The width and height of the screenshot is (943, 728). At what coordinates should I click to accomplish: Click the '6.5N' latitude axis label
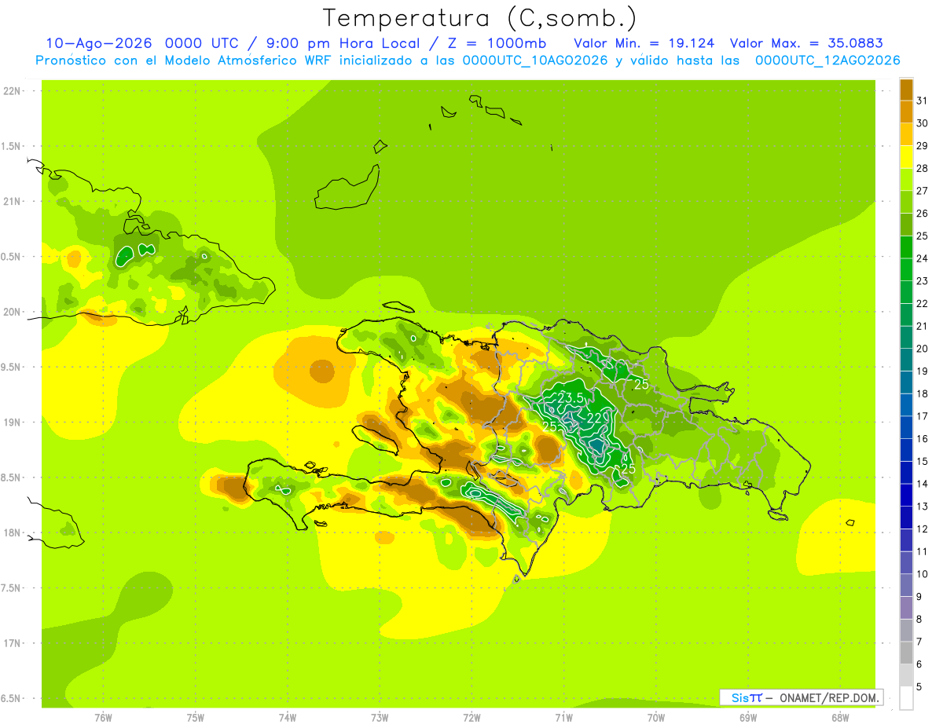tap(12, 698)
